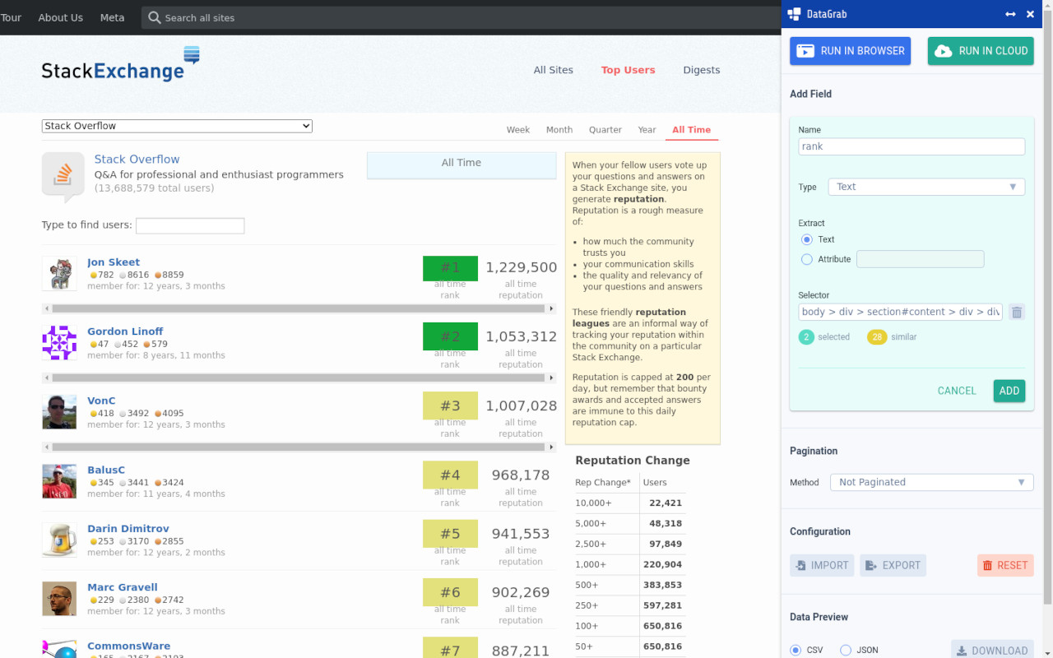Switch to the Month tab
The width and height of the screenshot is (1053, 658).
tap(559, 130)
